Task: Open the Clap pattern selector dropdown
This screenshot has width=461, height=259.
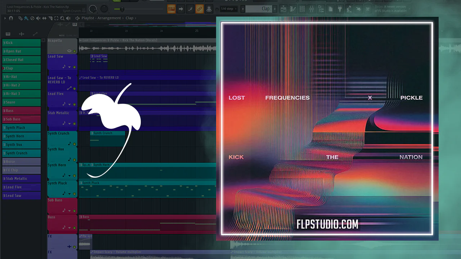Action: [x=259, y=9]
